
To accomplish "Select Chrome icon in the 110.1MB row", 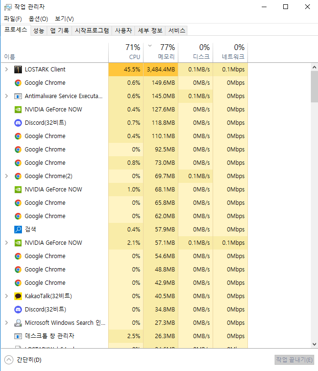I will (18, 136).
